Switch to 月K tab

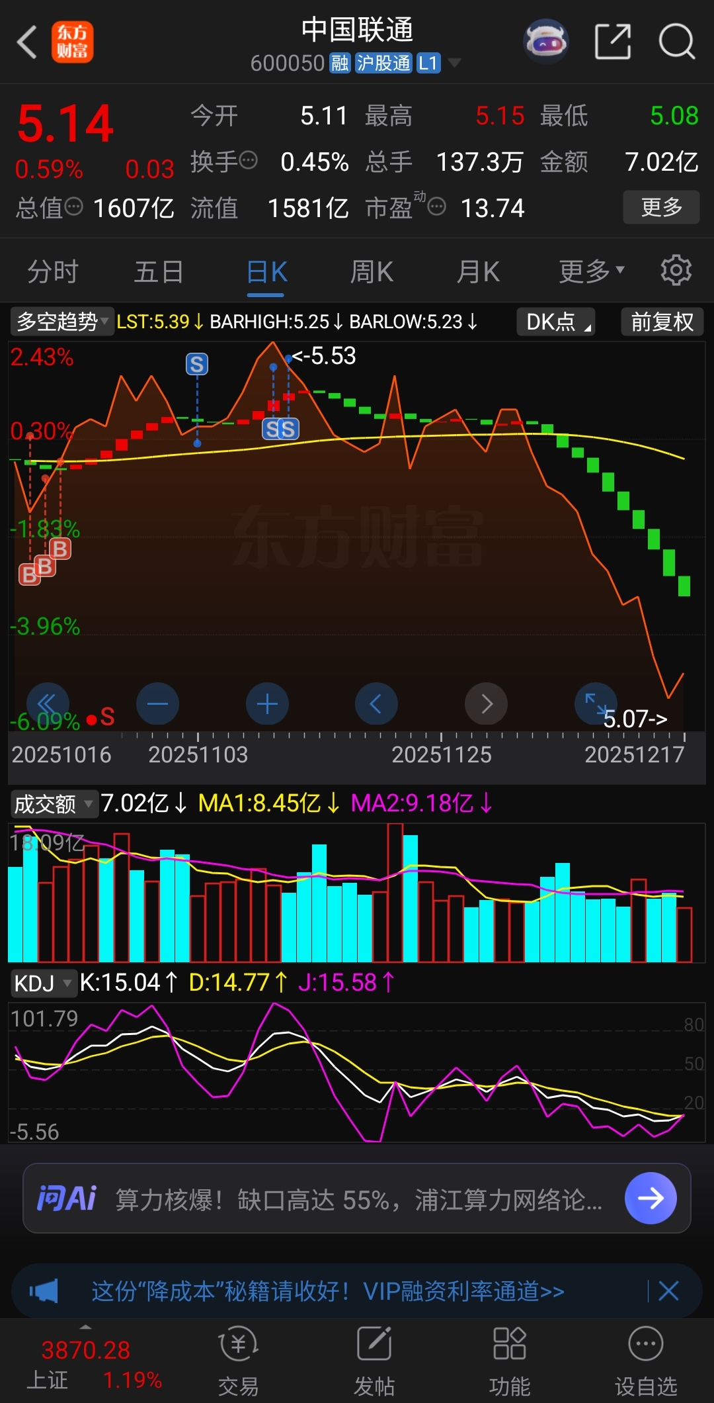[478, 271]
